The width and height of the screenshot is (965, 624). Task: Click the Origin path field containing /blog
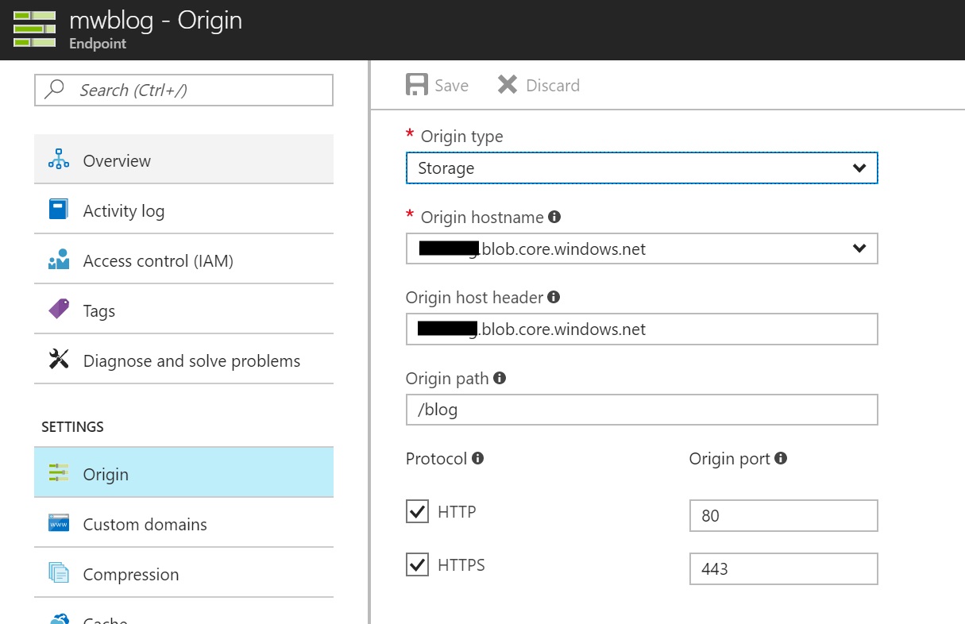642,410
